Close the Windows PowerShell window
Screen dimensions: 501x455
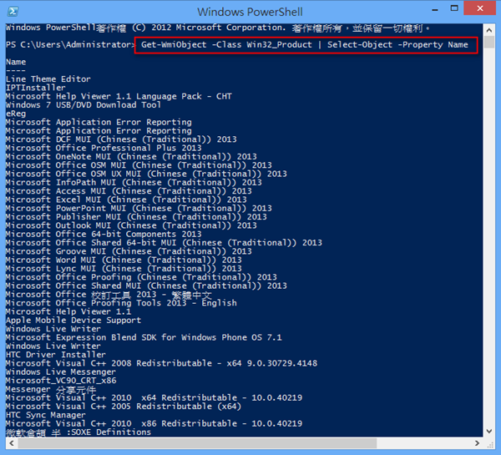479,8
